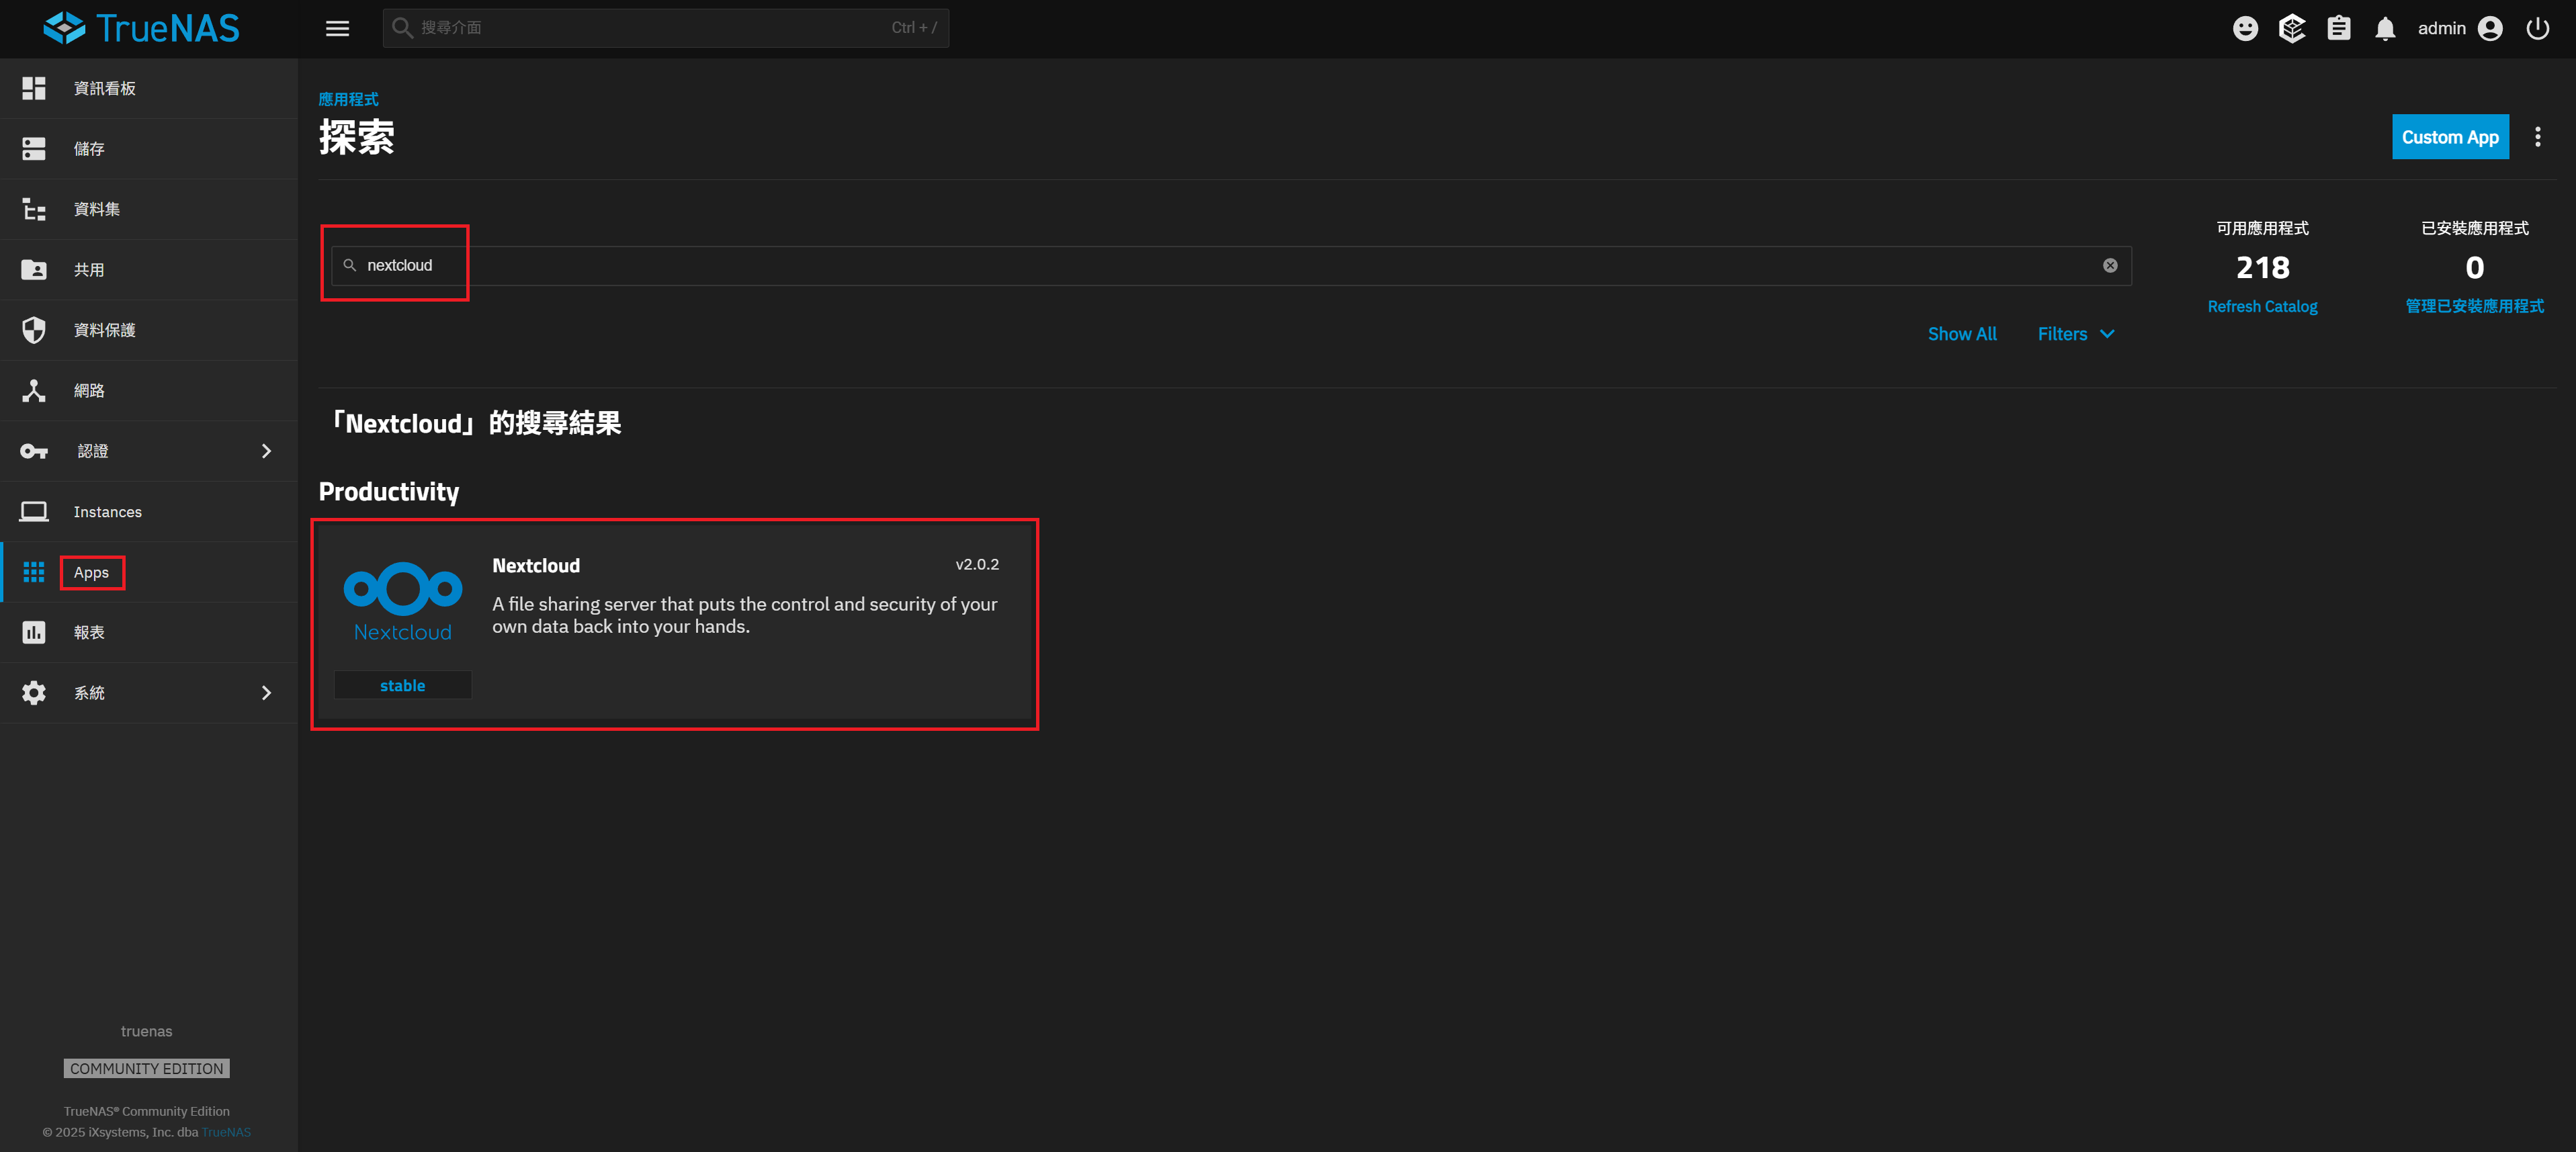Open 儲存 storage menu item
The image size is (2576, 1152).
point(89,148)
